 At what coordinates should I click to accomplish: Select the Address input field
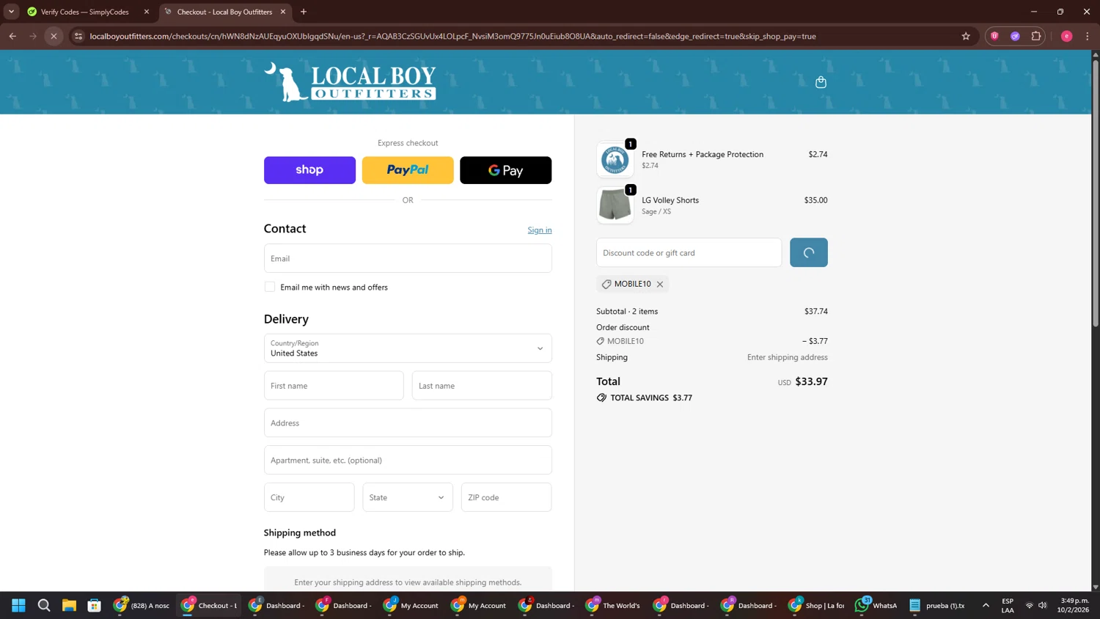coord(408,423)
